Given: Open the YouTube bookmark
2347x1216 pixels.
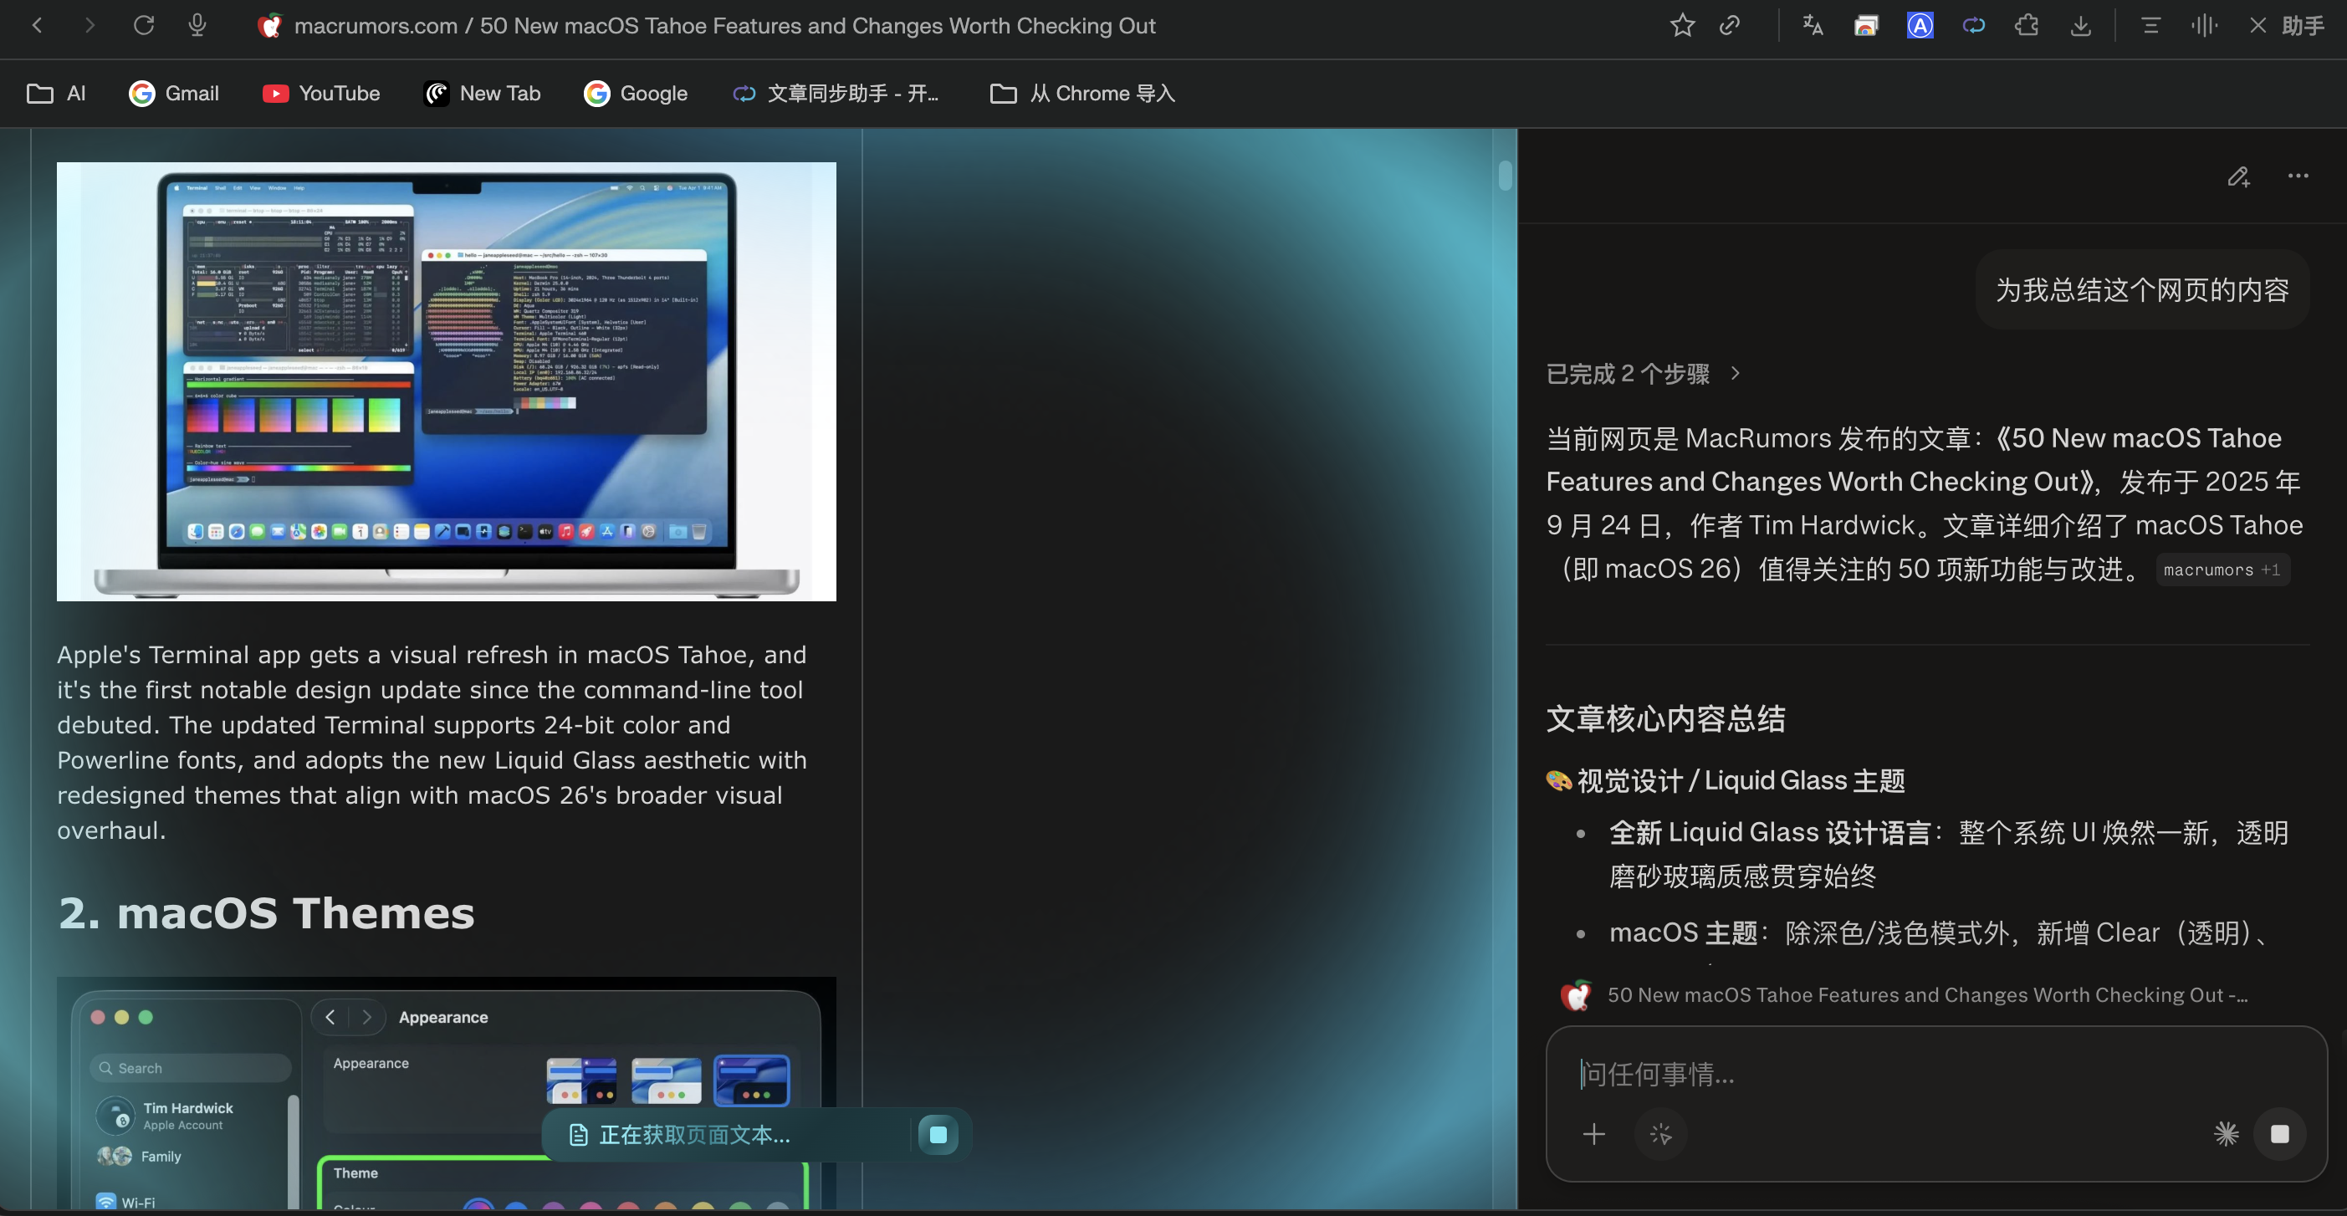Looking at the screenshot, I should point(320,93).
